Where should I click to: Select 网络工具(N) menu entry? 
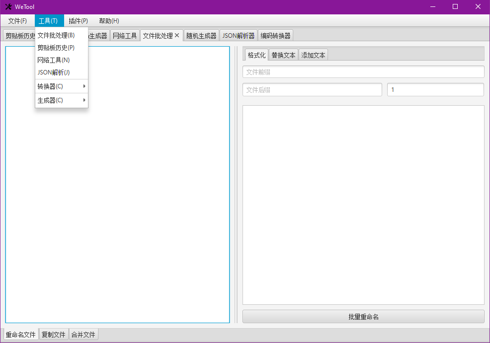coord(62,60)
